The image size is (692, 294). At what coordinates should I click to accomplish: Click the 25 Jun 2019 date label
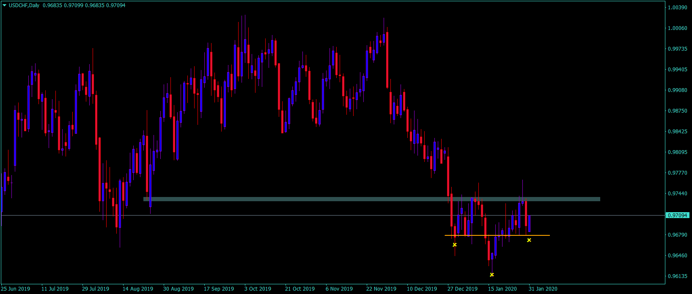(16, 289)
